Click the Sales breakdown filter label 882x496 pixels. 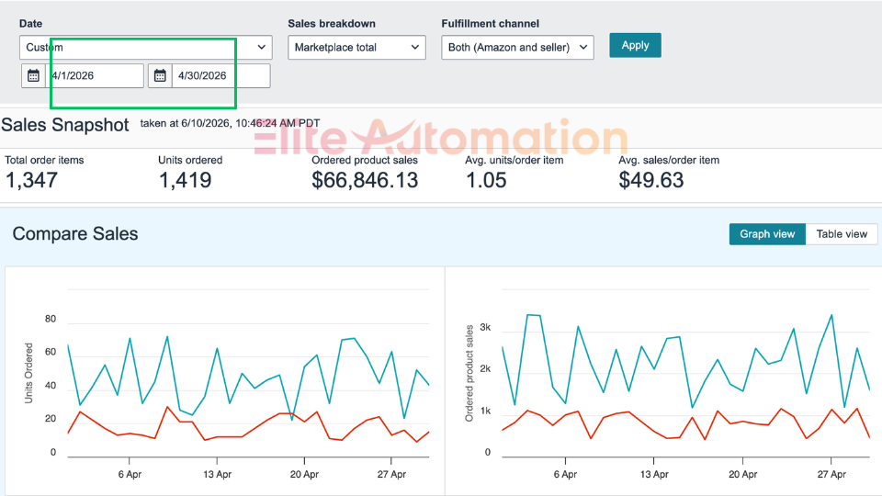[x=332, y=24]
